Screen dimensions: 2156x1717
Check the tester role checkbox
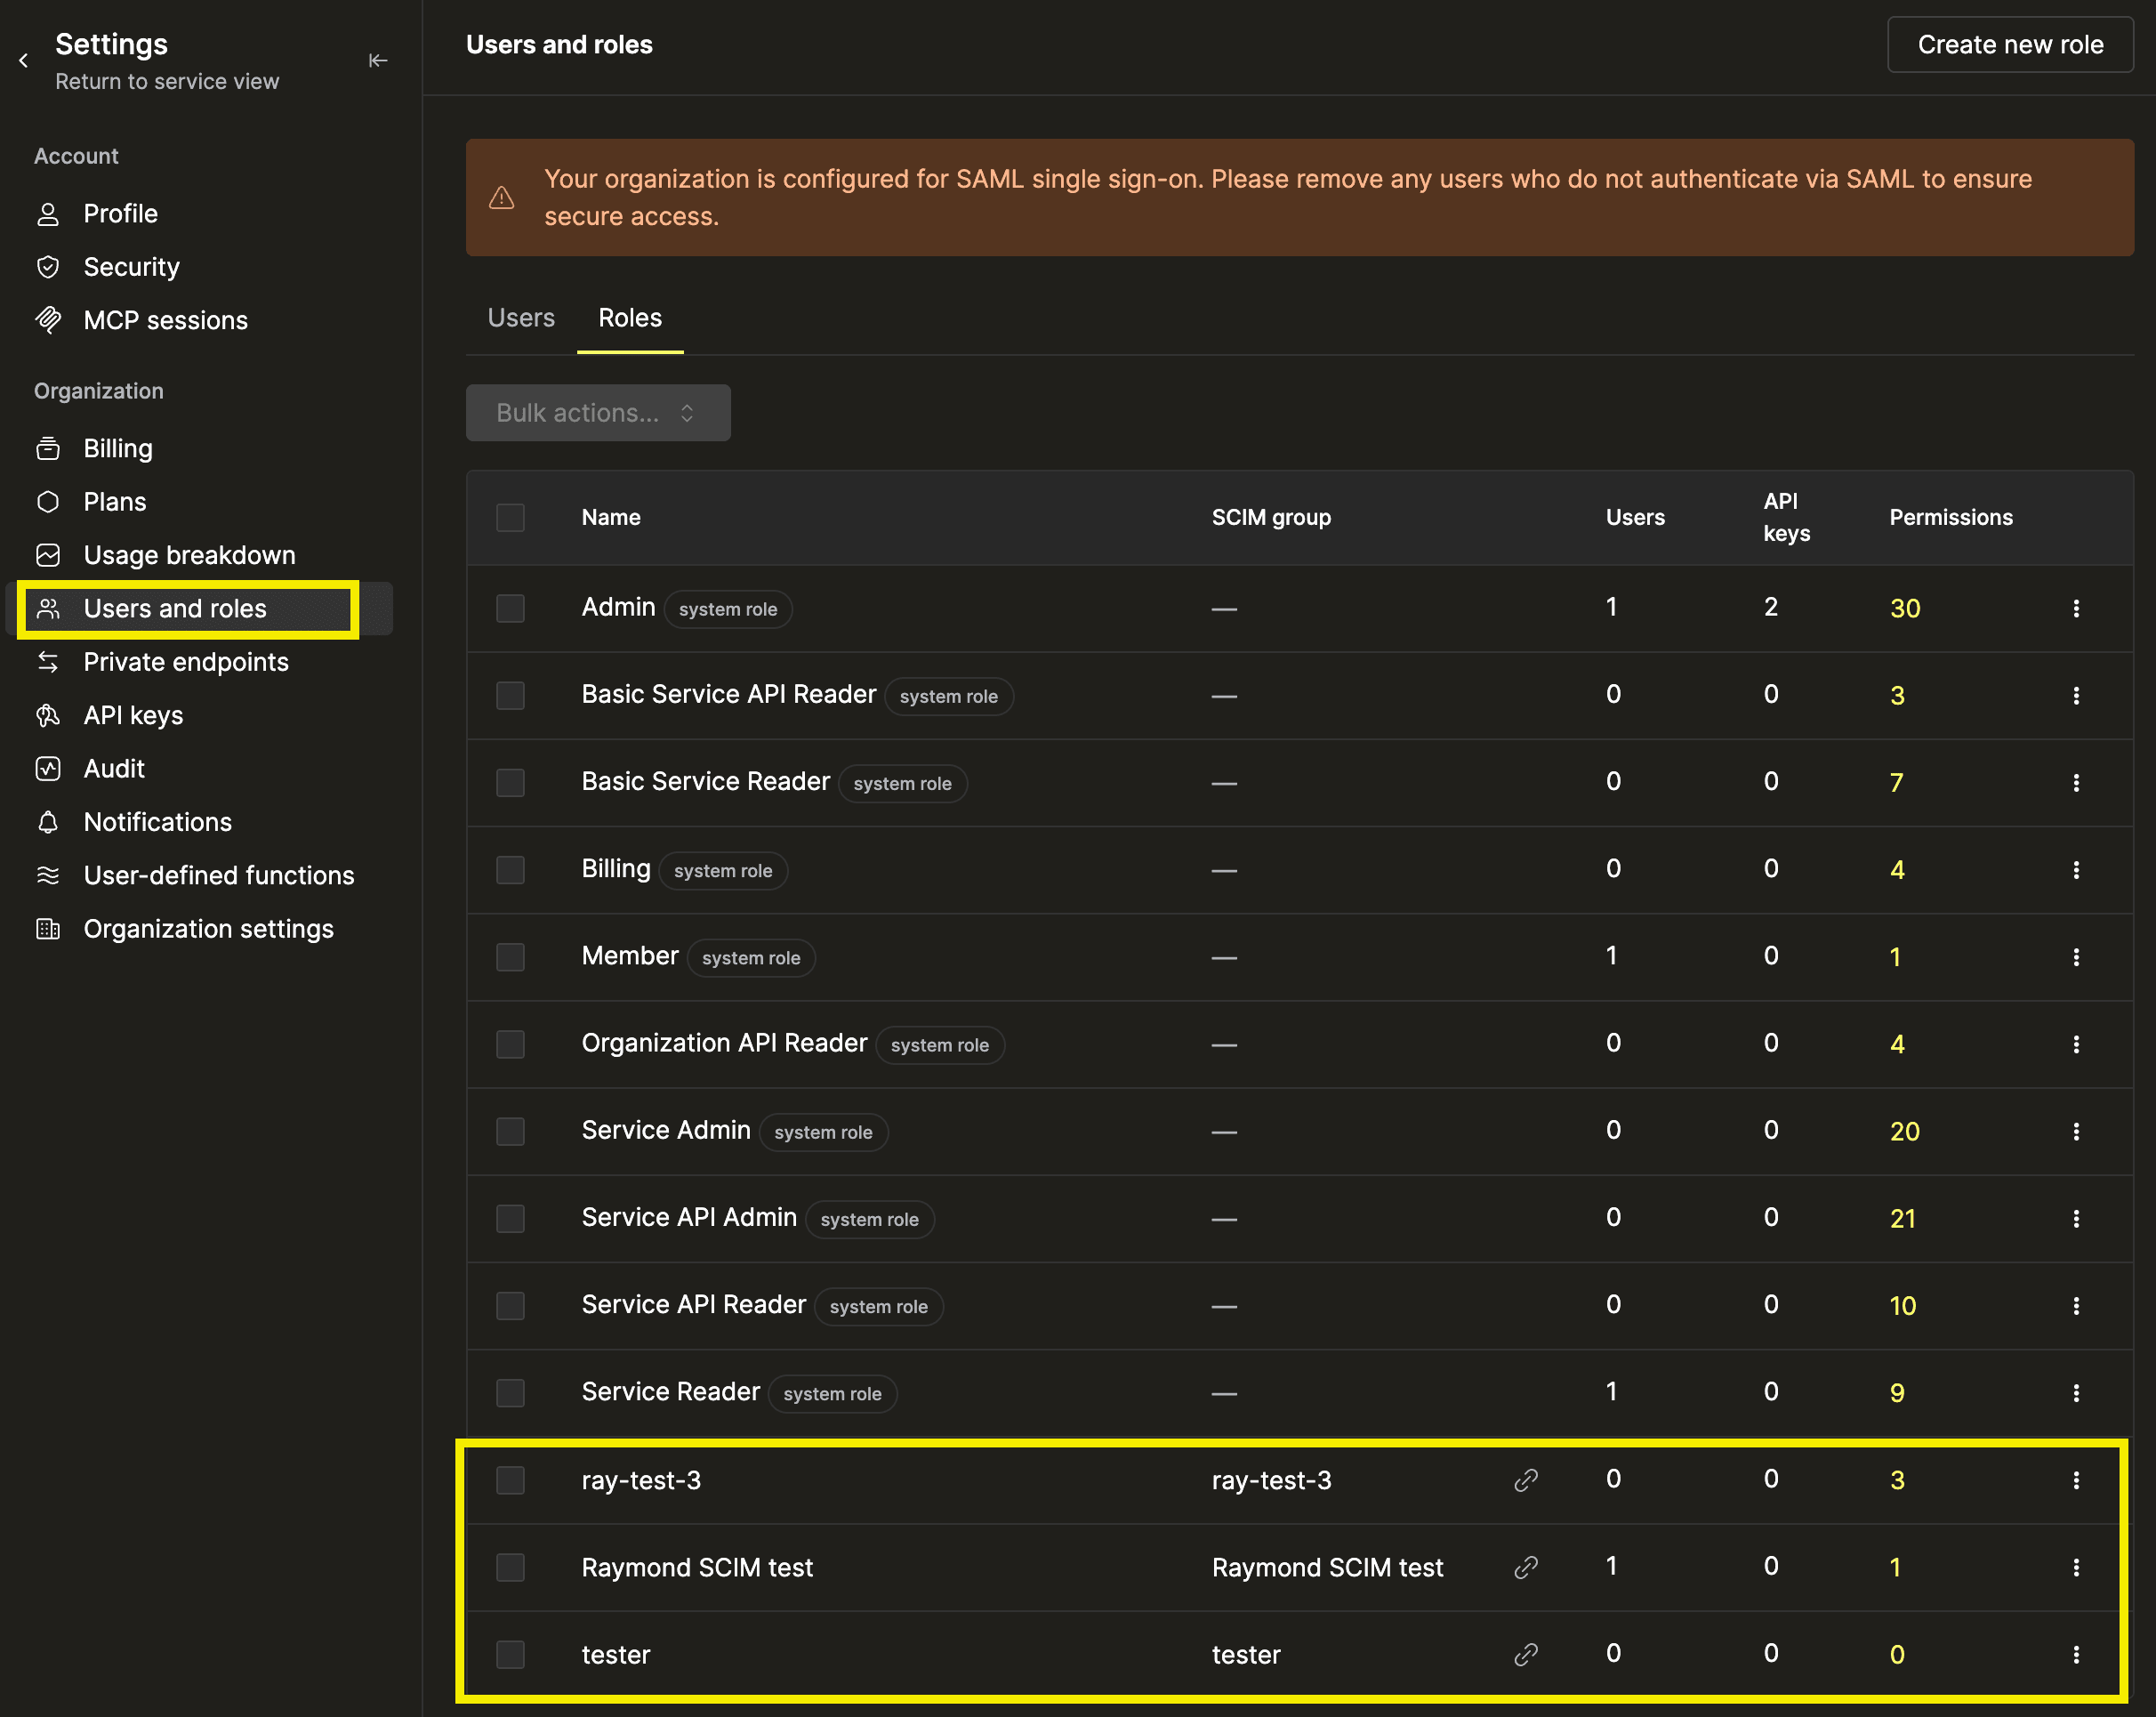click(x=511, y=1654)
